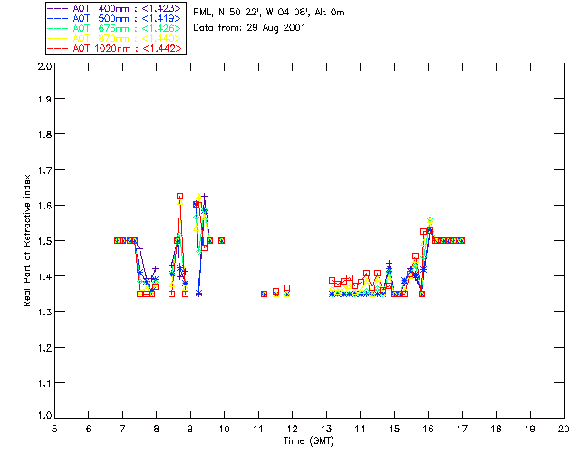Click the time-axis tick label '13'

[326, 429]
